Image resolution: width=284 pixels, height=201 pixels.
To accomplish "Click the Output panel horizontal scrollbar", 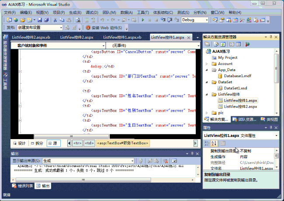I will (83, 180).
